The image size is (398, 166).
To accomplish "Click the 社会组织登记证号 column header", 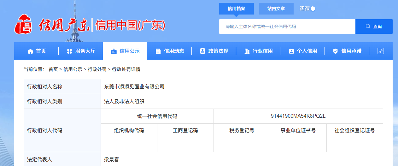I will click(x=355, y=130).
